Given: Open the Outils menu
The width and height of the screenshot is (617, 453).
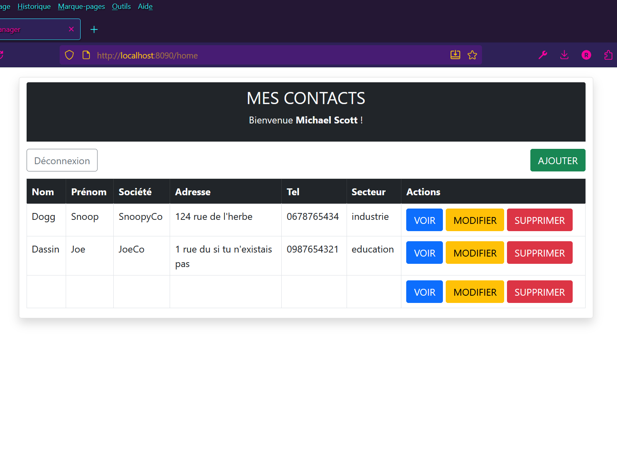Looking at the screenshot, I should point(121,6).
